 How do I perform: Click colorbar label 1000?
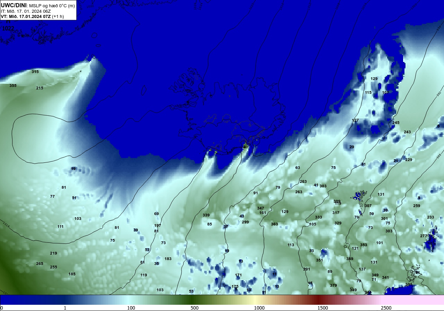click(x=259, y=308)
